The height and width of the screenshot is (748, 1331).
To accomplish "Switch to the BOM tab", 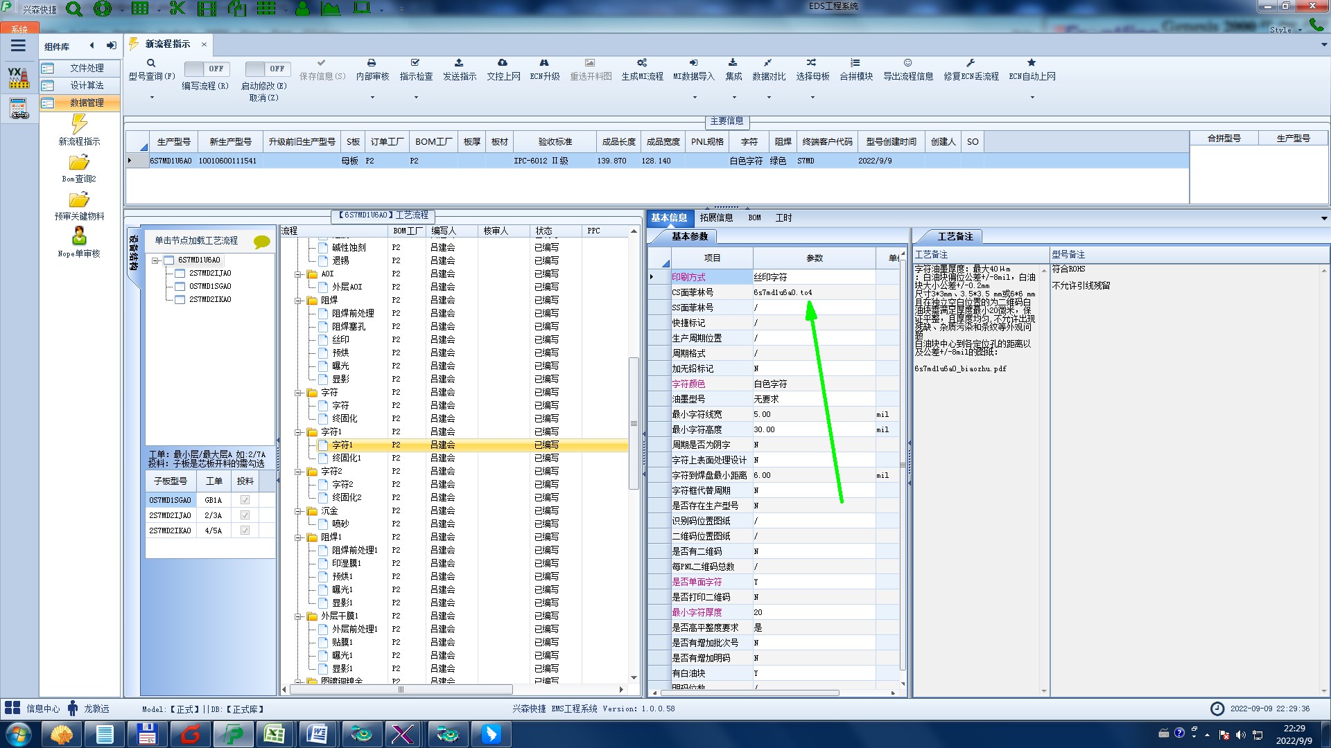I will point(754,217).
